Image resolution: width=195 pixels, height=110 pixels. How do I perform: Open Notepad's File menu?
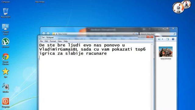click(x=41, y=41)
